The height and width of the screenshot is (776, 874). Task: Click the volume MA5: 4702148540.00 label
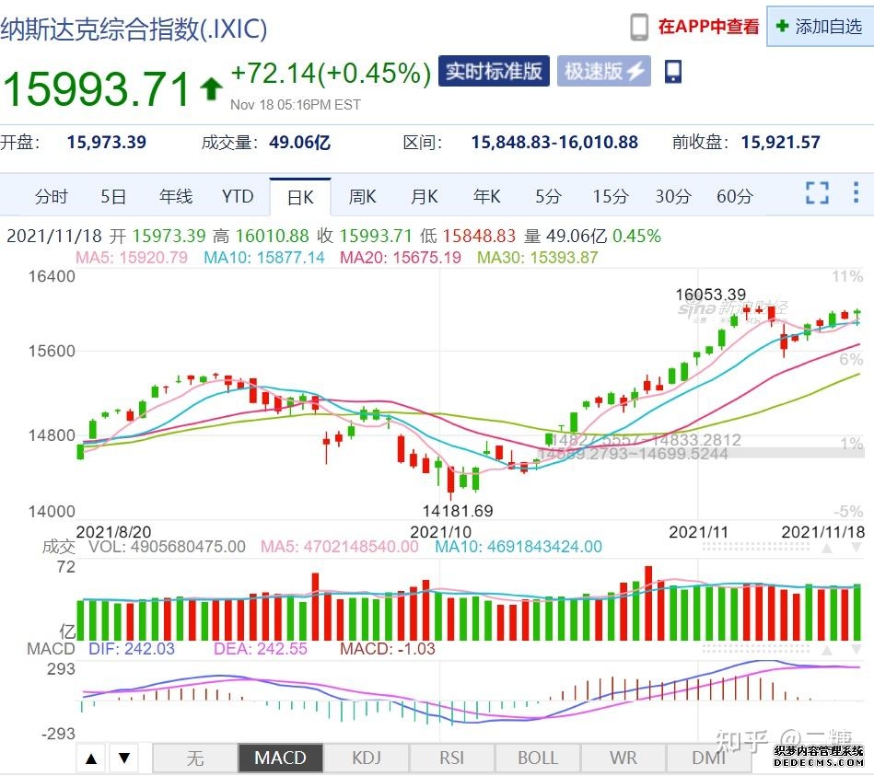(340, 547)
